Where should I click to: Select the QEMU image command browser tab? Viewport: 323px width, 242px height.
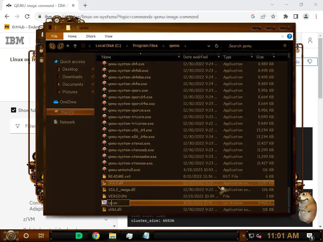40,6
